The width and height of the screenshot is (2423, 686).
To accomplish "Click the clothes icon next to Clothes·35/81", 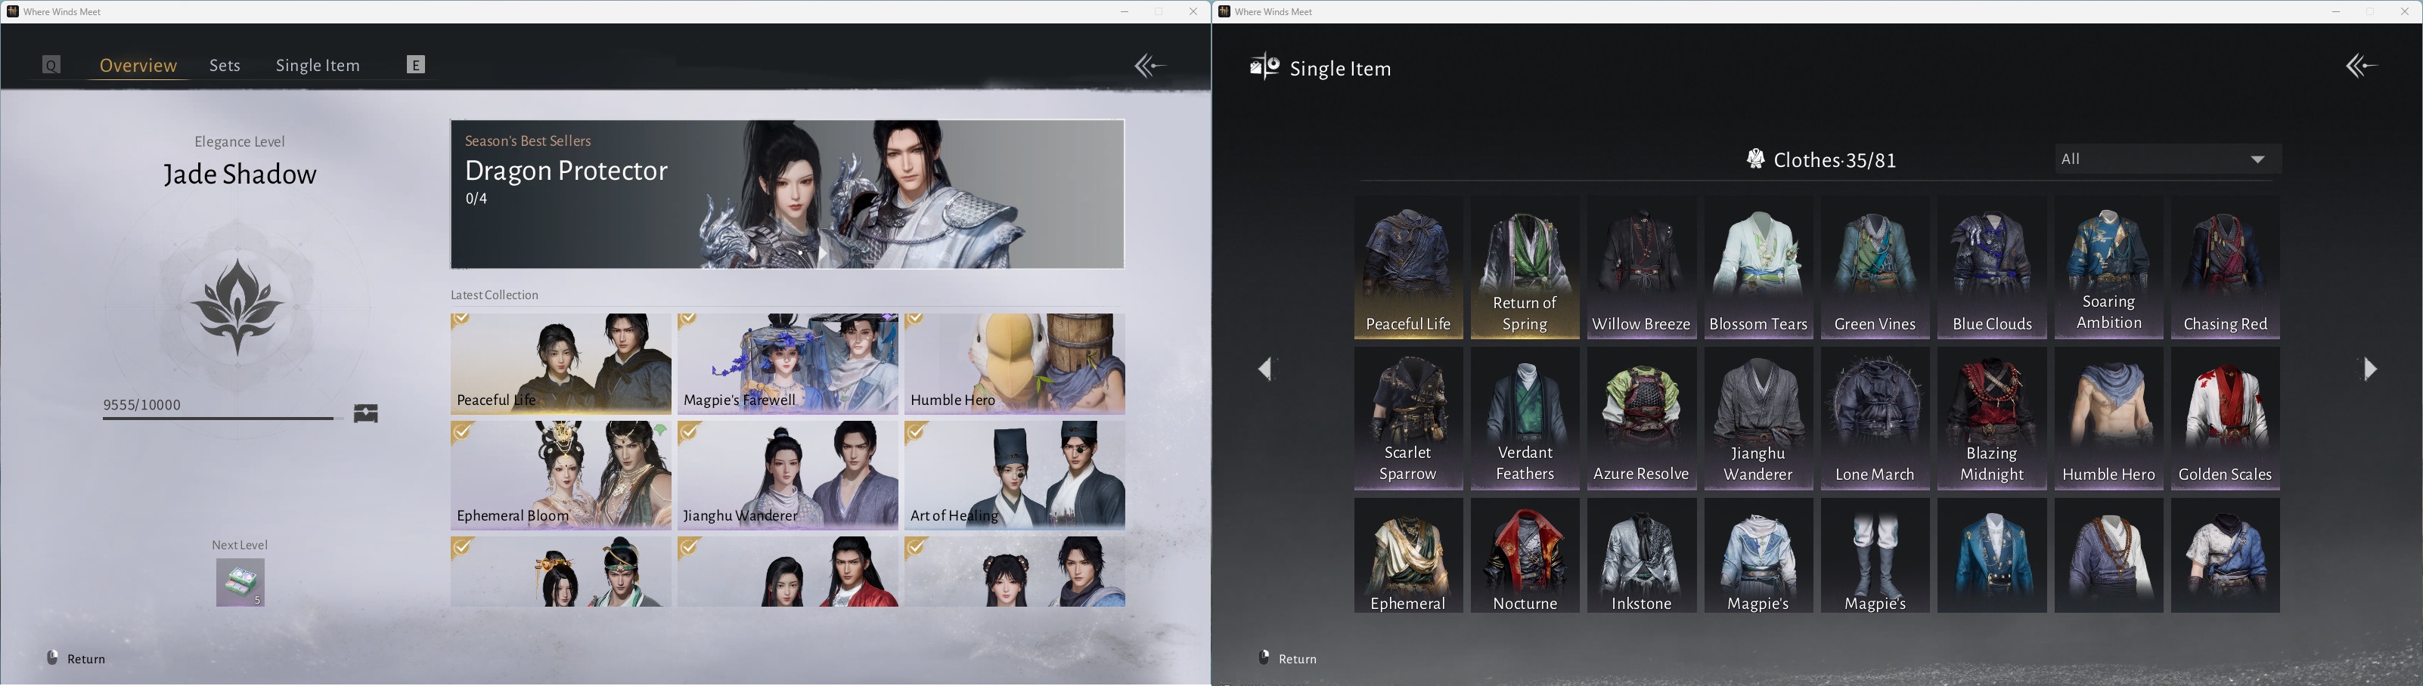I will click(x=1755, y=159).
